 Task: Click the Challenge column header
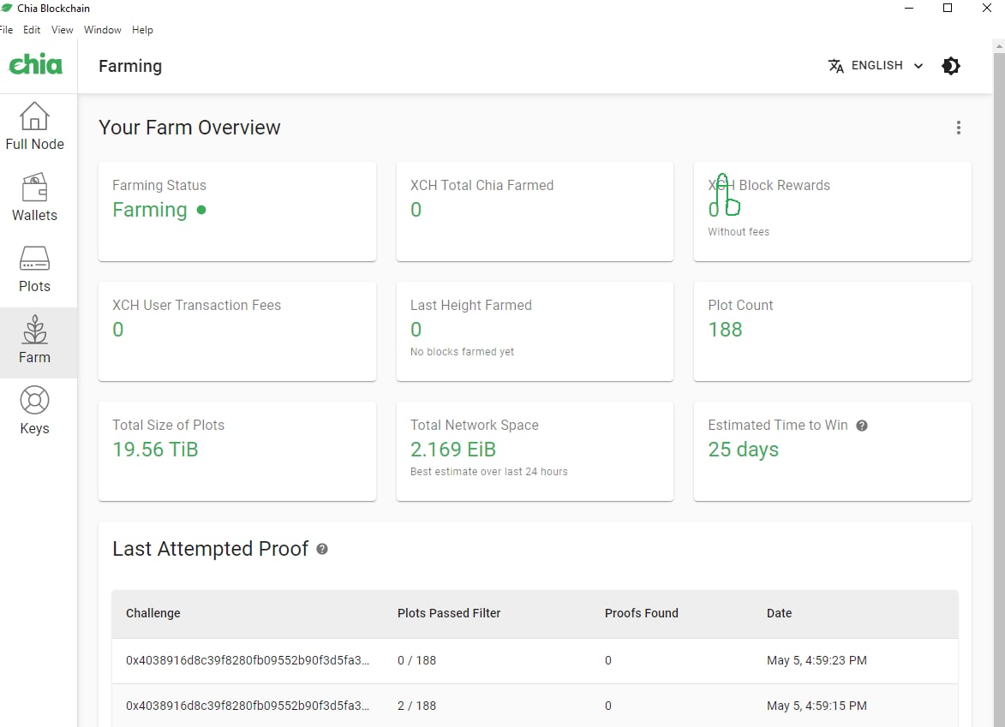153,613
